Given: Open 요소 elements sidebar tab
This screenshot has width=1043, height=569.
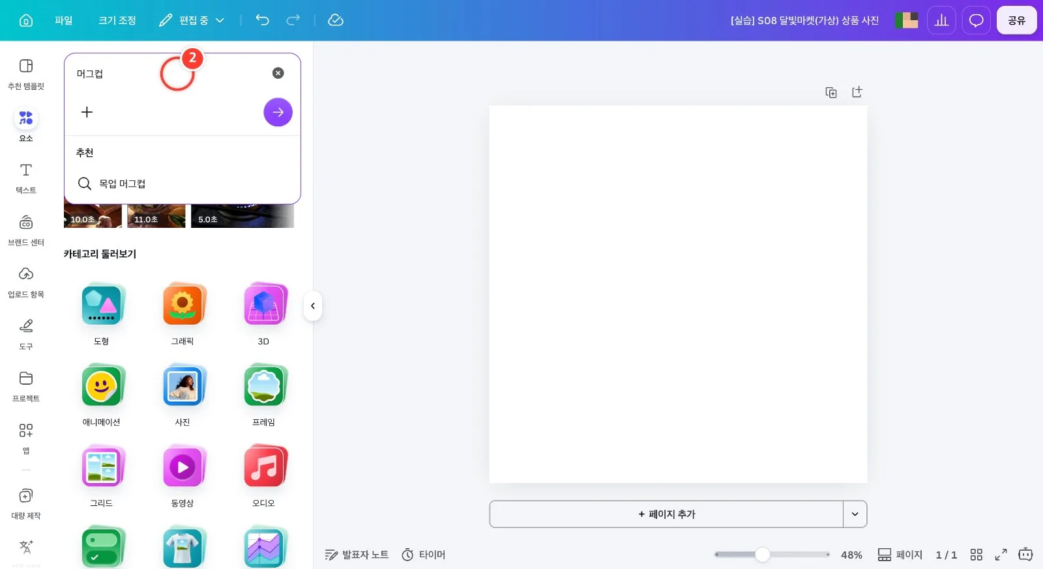Looking at the screenshot, I should click(x=26, y=126).
